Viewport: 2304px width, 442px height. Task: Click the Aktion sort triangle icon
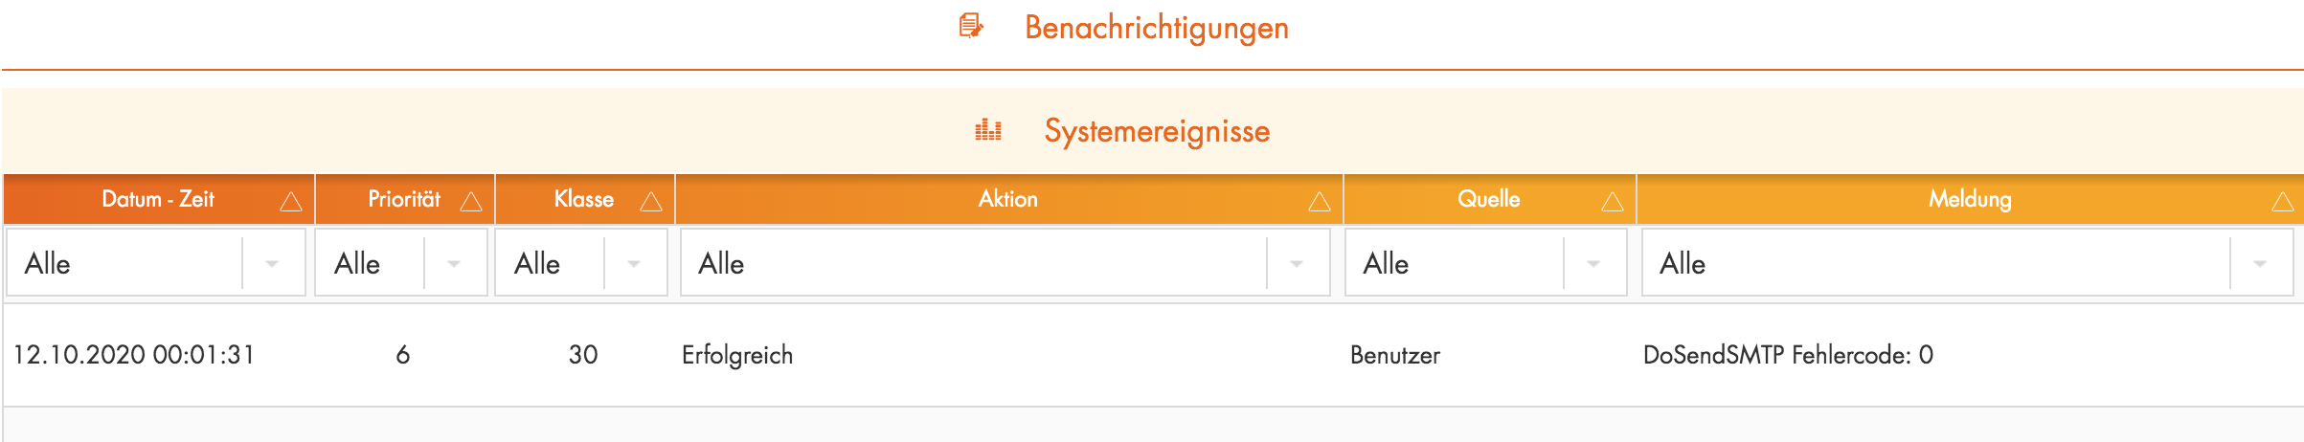1320,201
